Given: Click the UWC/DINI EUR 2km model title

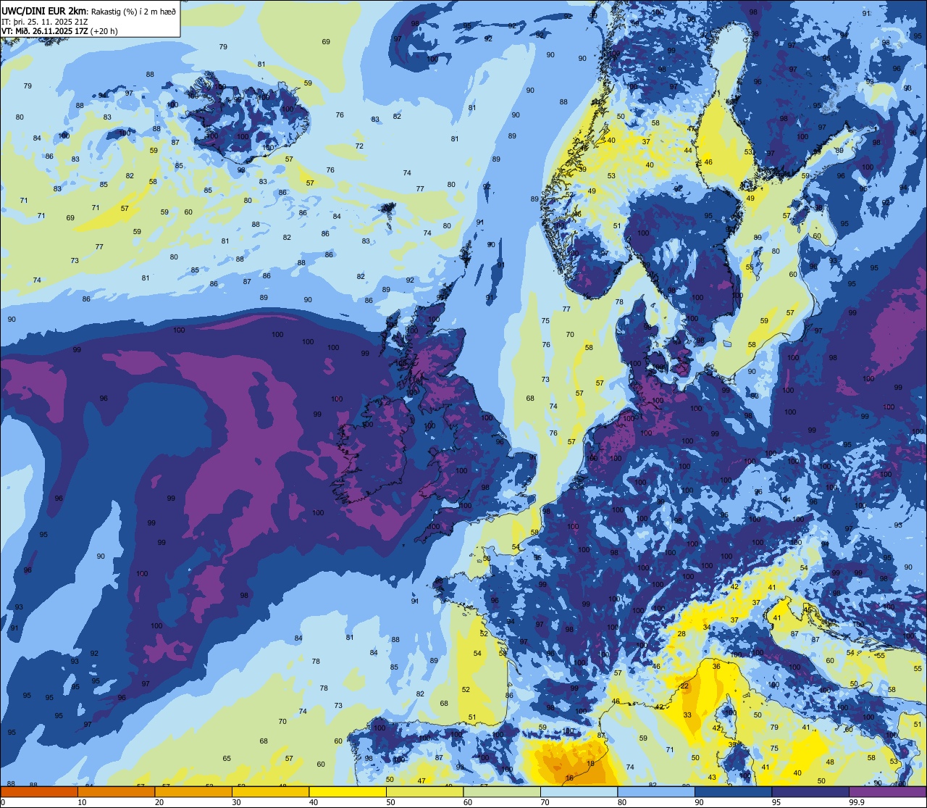Looking at the screenshot, I should [44, 10].
